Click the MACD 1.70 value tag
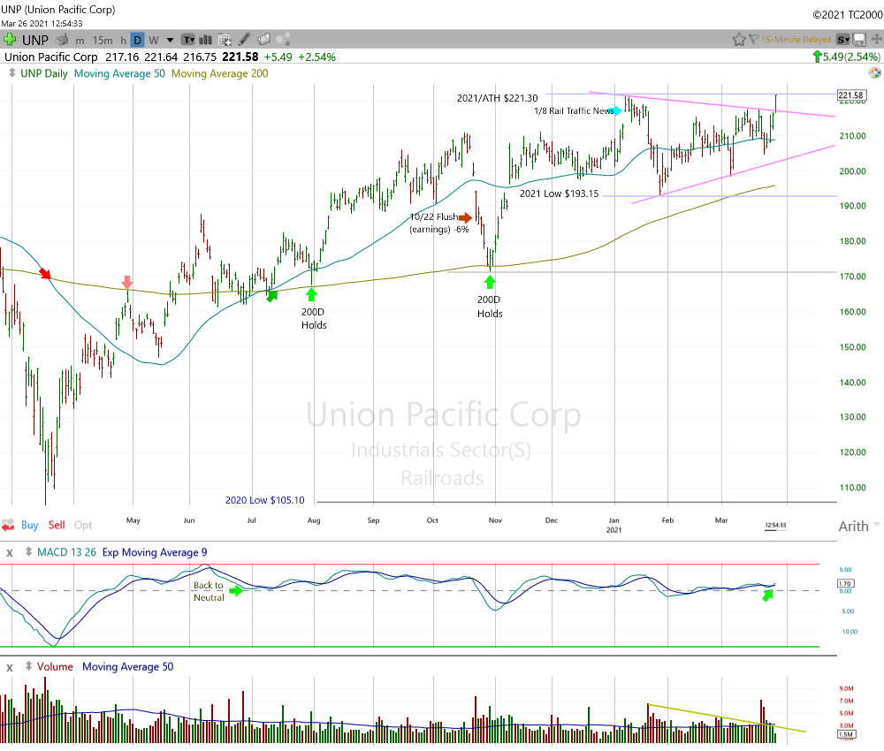The width and height of the screenshot is (884, 751). [x=845, y=584]
